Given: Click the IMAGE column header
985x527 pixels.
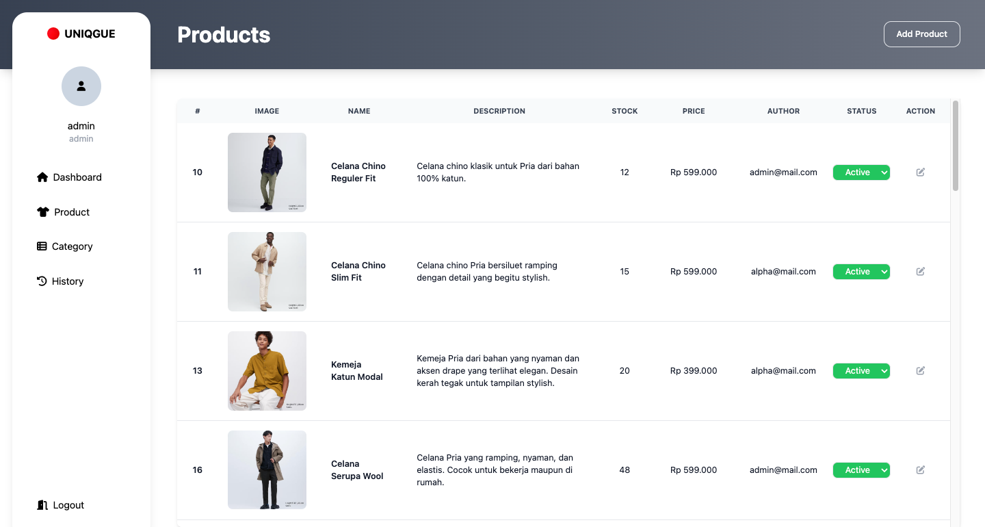Looking at the screenshot, I should (x=267, y=111).
